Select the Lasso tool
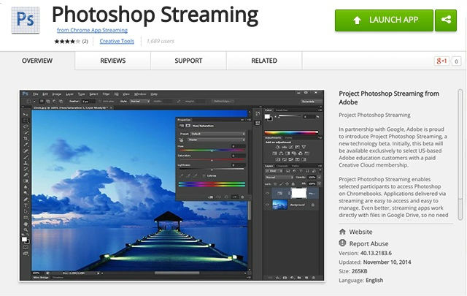Viewport: 467px width, 296px height. (x=26, y=127)
